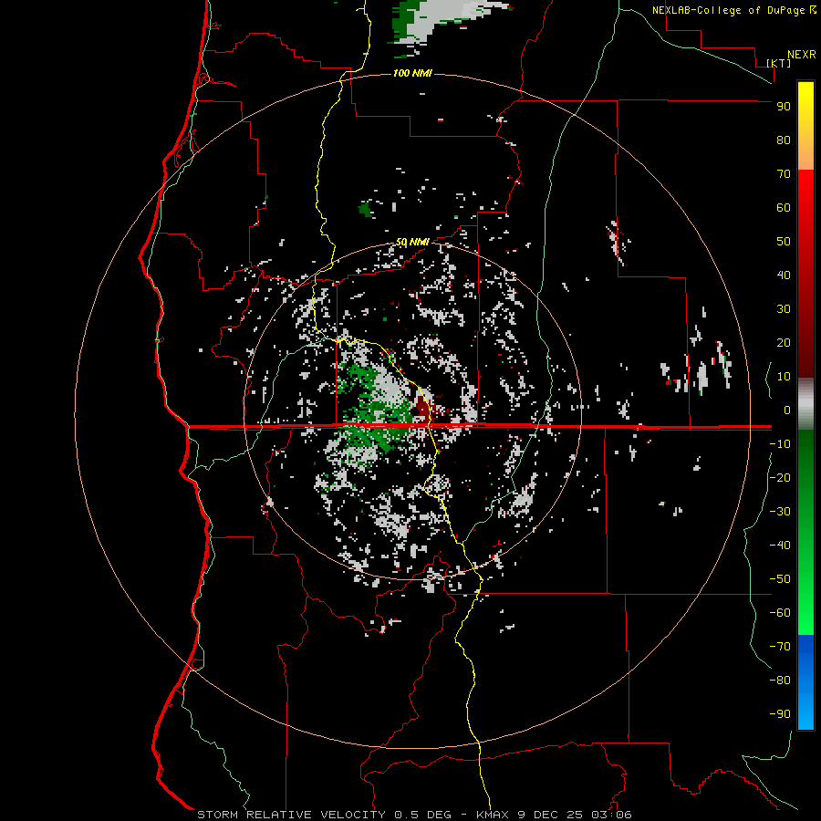Image resolution: width=821 pixels, height=821 pixels.
Task: Click the "0.5 DEG" elevation text
Action: coord(422,815)
